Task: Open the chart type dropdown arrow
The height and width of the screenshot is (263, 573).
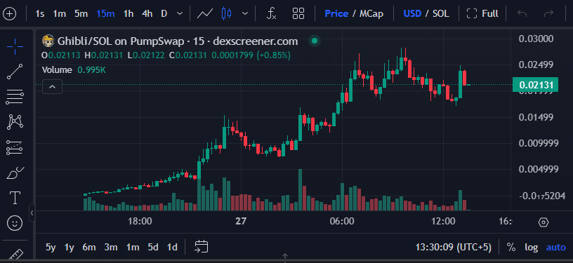Action: coord(245,14)
